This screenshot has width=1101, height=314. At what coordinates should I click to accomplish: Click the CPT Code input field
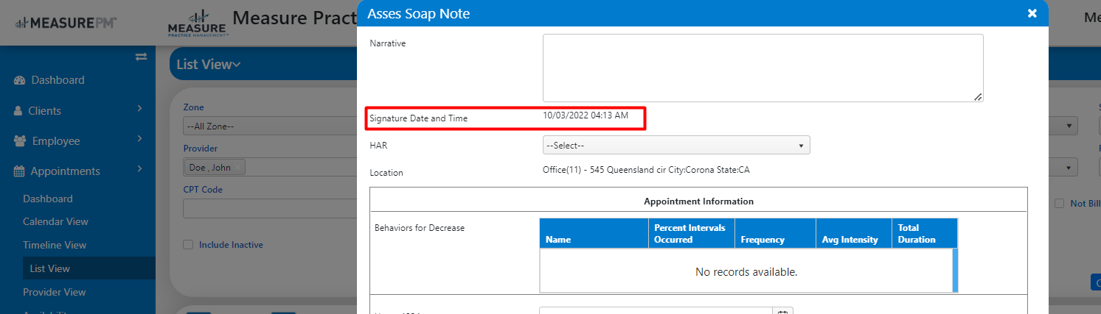[270, 209]
